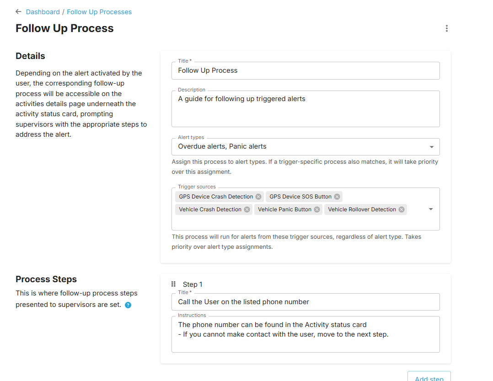Grab the Step 1 drag handle
The width and height of the screenshot is (493, 381).
click(x=173, y=284)
